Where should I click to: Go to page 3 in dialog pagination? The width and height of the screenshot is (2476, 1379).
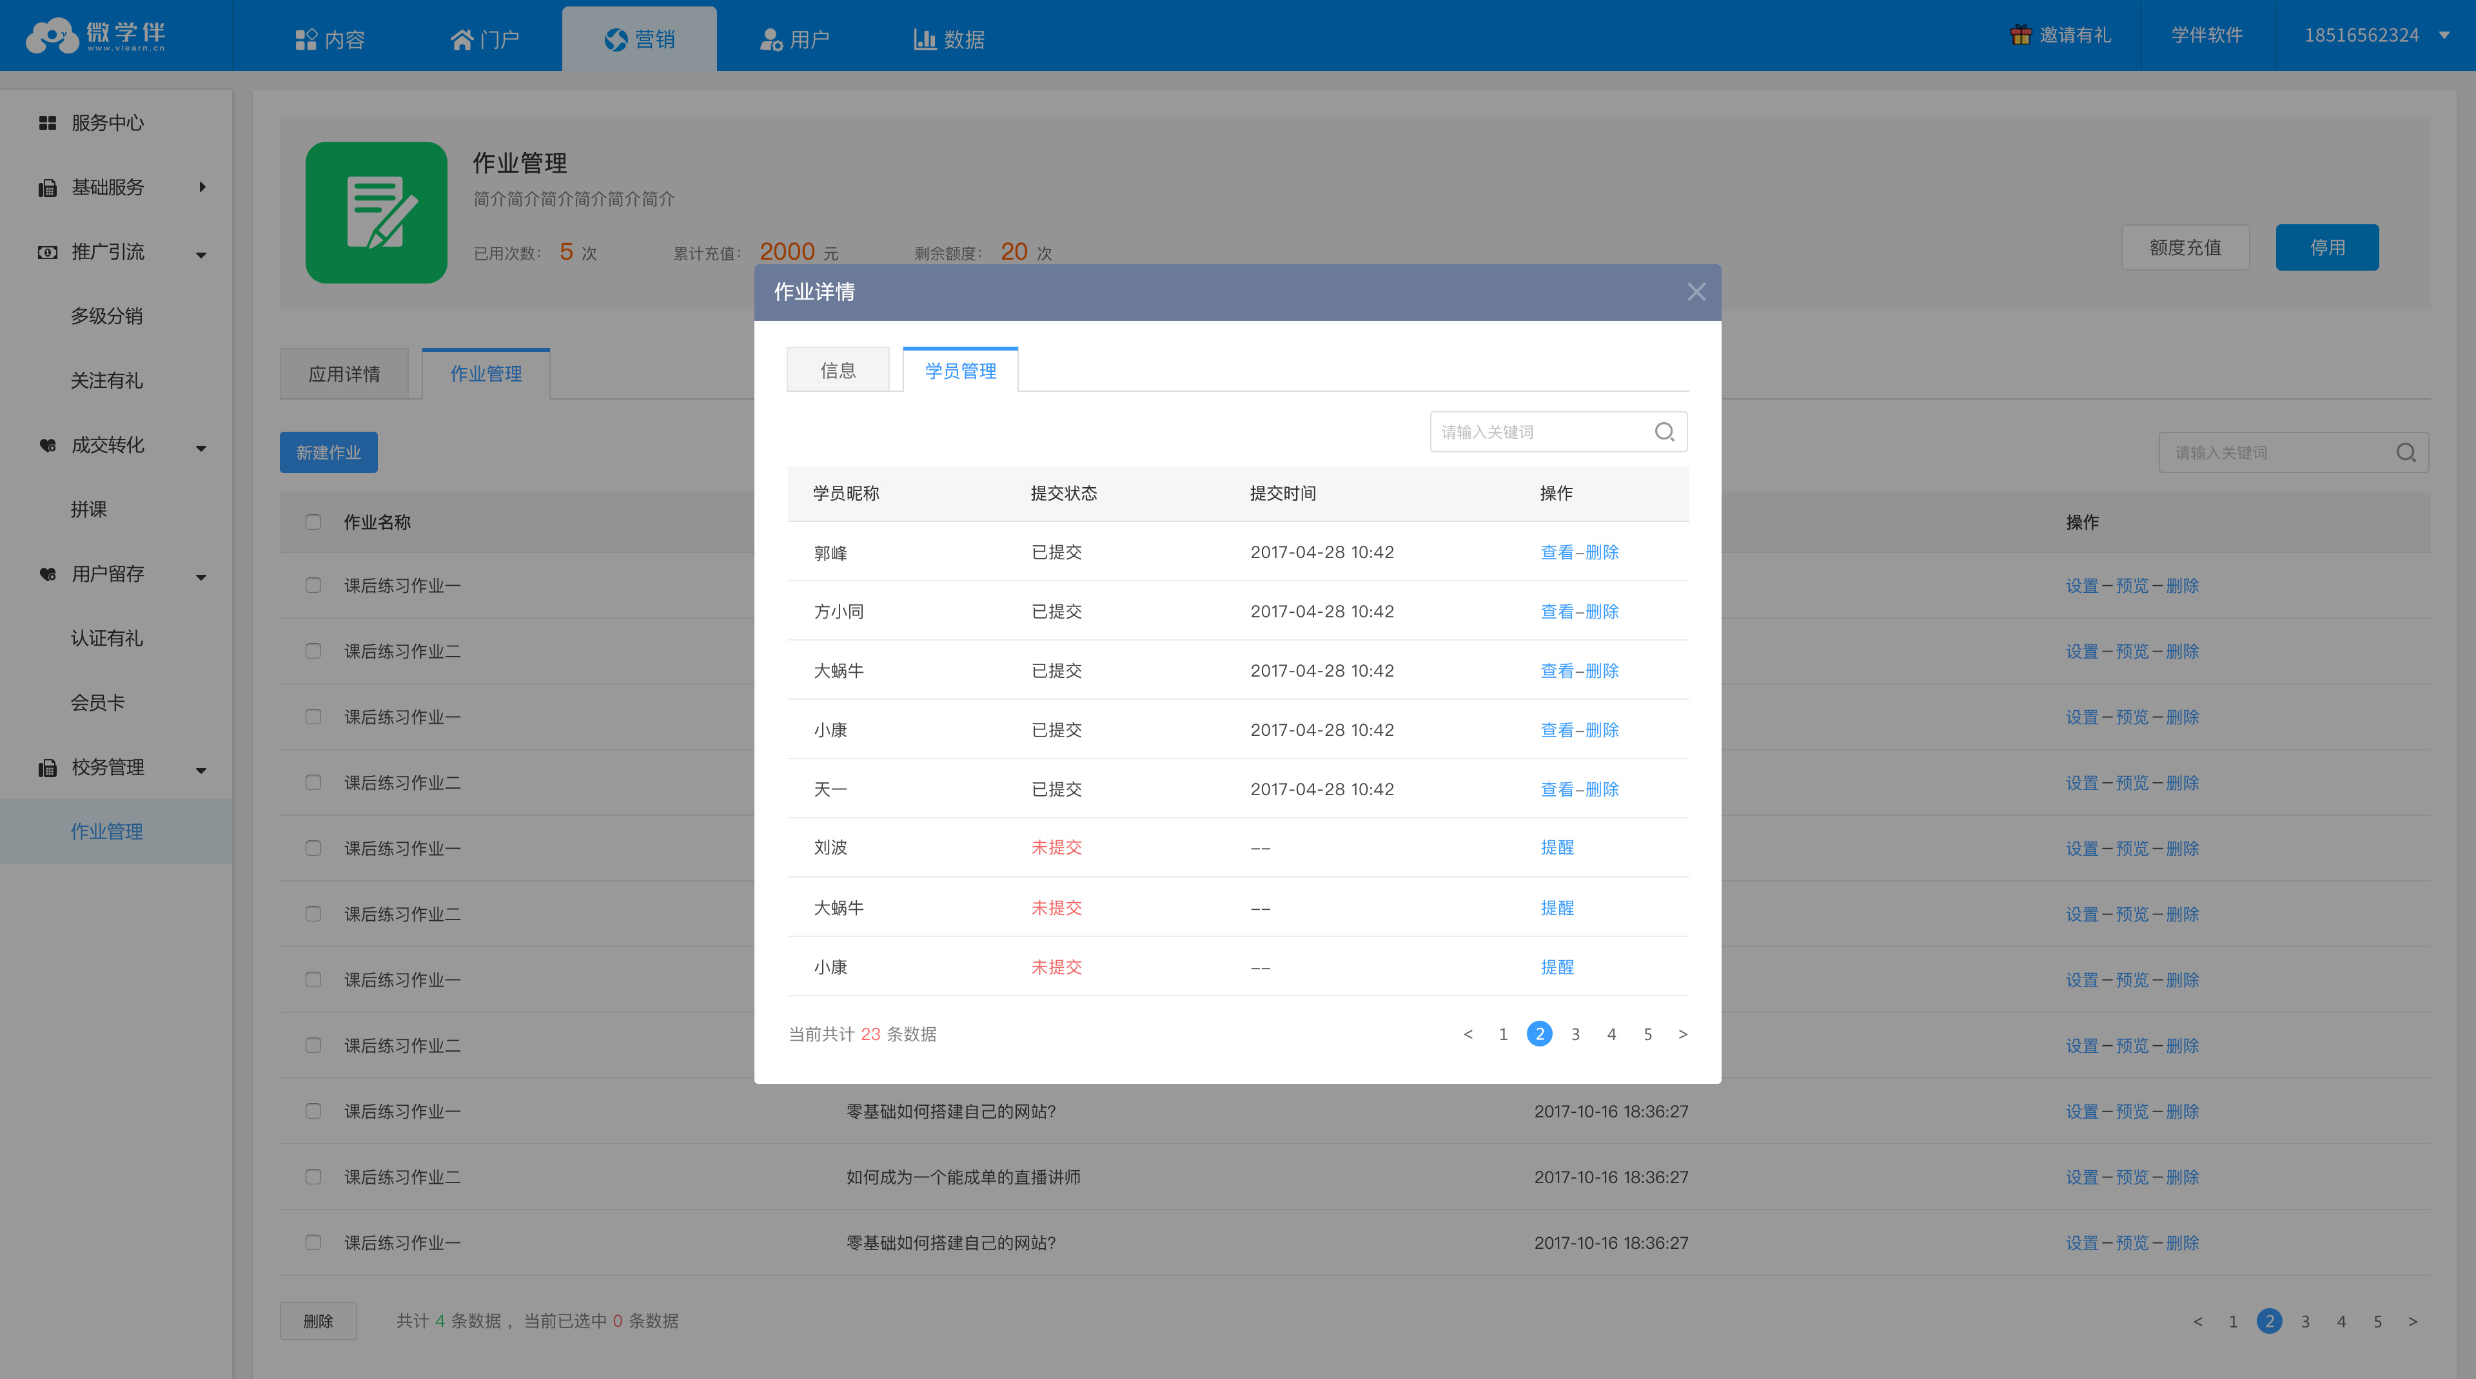coord(1575,1034)
